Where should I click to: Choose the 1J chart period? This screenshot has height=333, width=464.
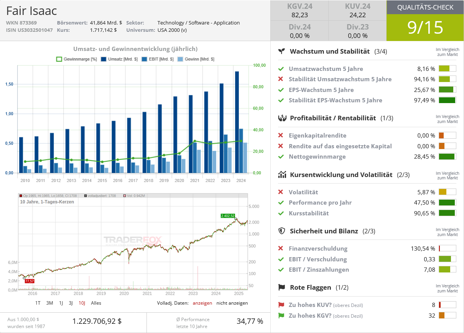click(61, 303)
